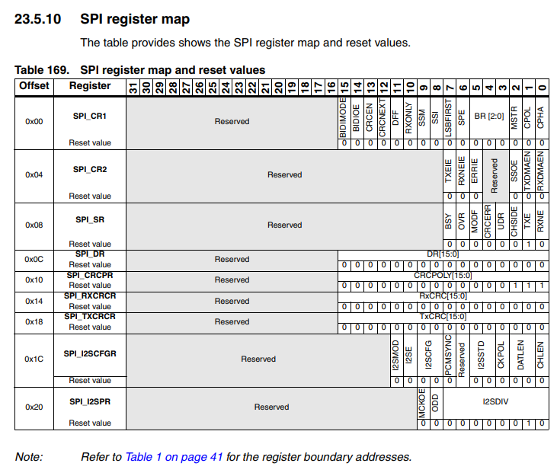The height and width of the screenshot is (476, 557).
Task: Click the 'Table 169.' caption label
Action: [x=42, y=70]
